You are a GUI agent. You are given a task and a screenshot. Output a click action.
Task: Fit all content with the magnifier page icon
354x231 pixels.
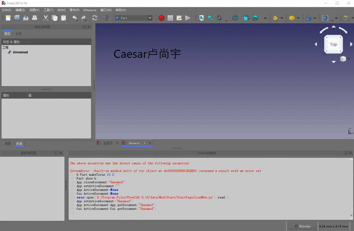pos(201,18)
